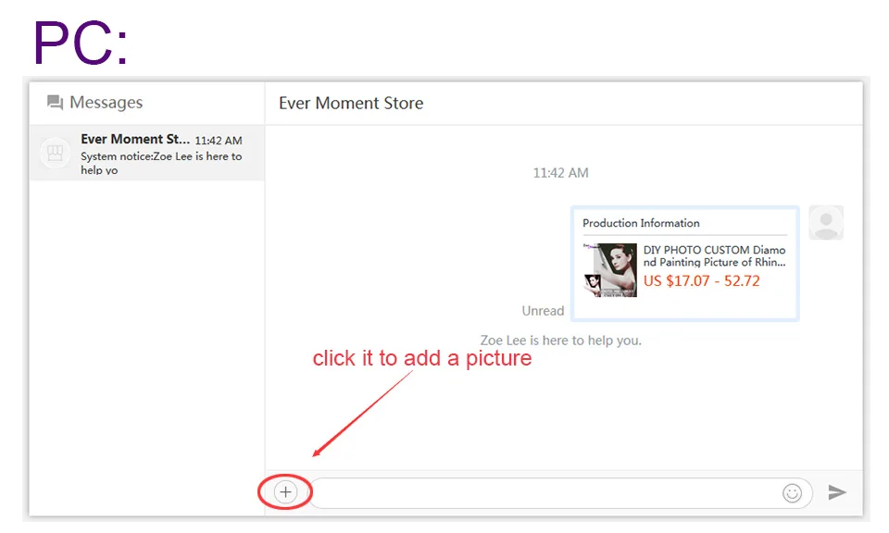This screenshot has height=533, width=889.
Task: Click the plus icon to add a picture
Action: [286, 491]
